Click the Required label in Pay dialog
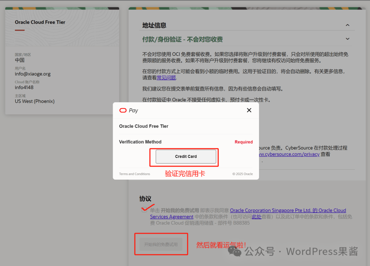The width and height of the screenshot is (370, 266). 244,142
